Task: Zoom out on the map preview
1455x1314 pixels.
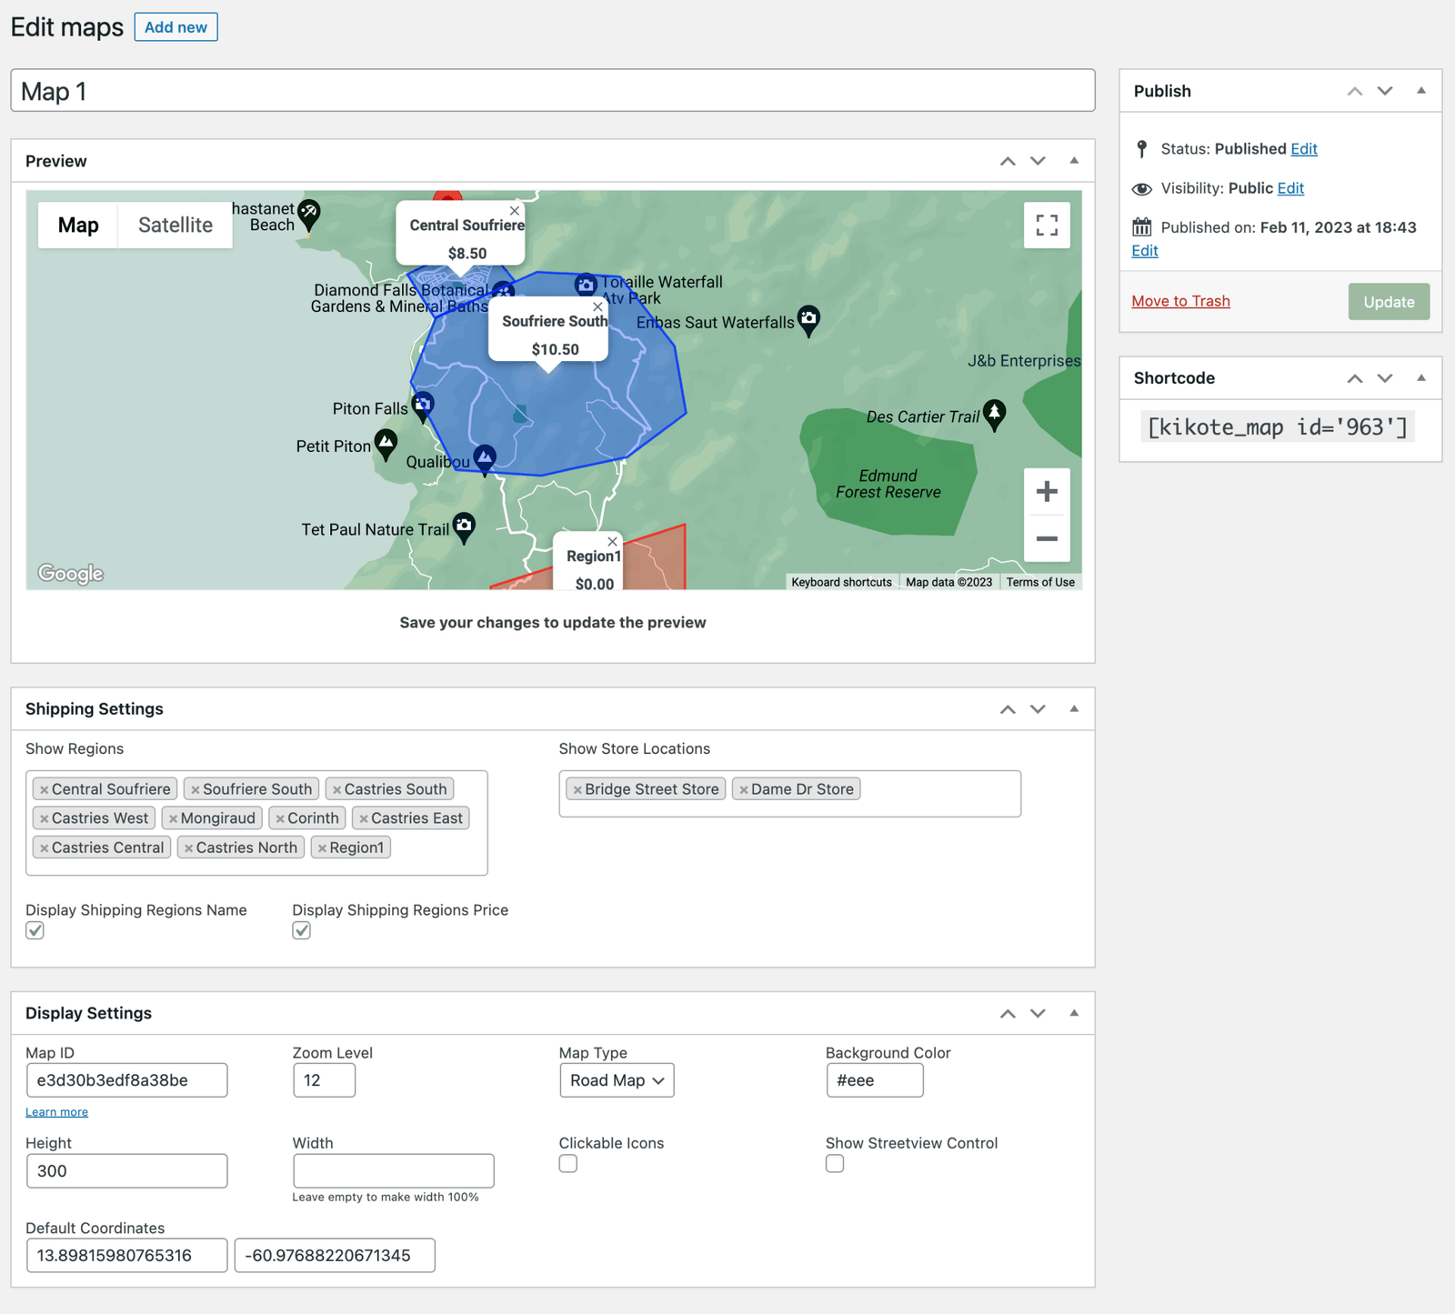Action: point(1047,539)
